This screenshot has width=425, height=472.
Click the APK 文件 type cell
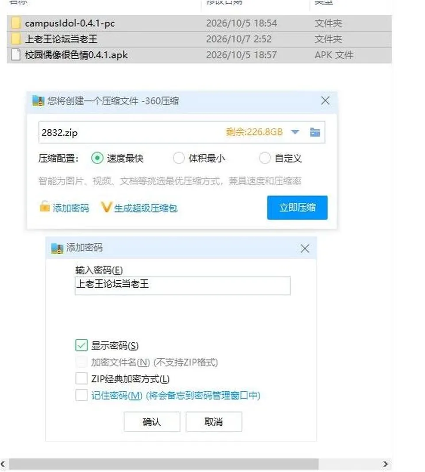[x=334, y=55]
